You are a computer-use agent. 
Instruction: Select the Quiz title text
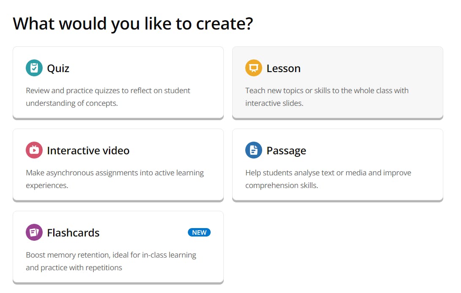pyautogui.click(x=58, y=68)
